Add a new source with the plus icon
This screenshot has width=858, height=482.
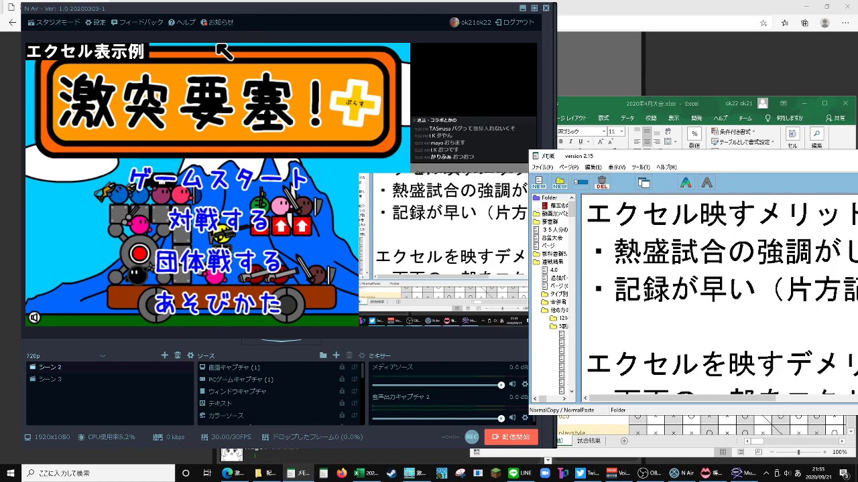pyautogui.click(x=336, y=355)
